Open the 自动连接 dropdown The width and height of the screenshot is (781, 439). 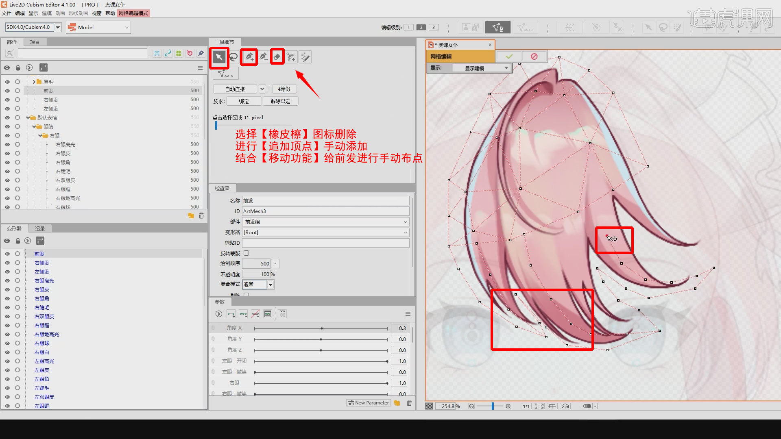[x=262, y=89]
